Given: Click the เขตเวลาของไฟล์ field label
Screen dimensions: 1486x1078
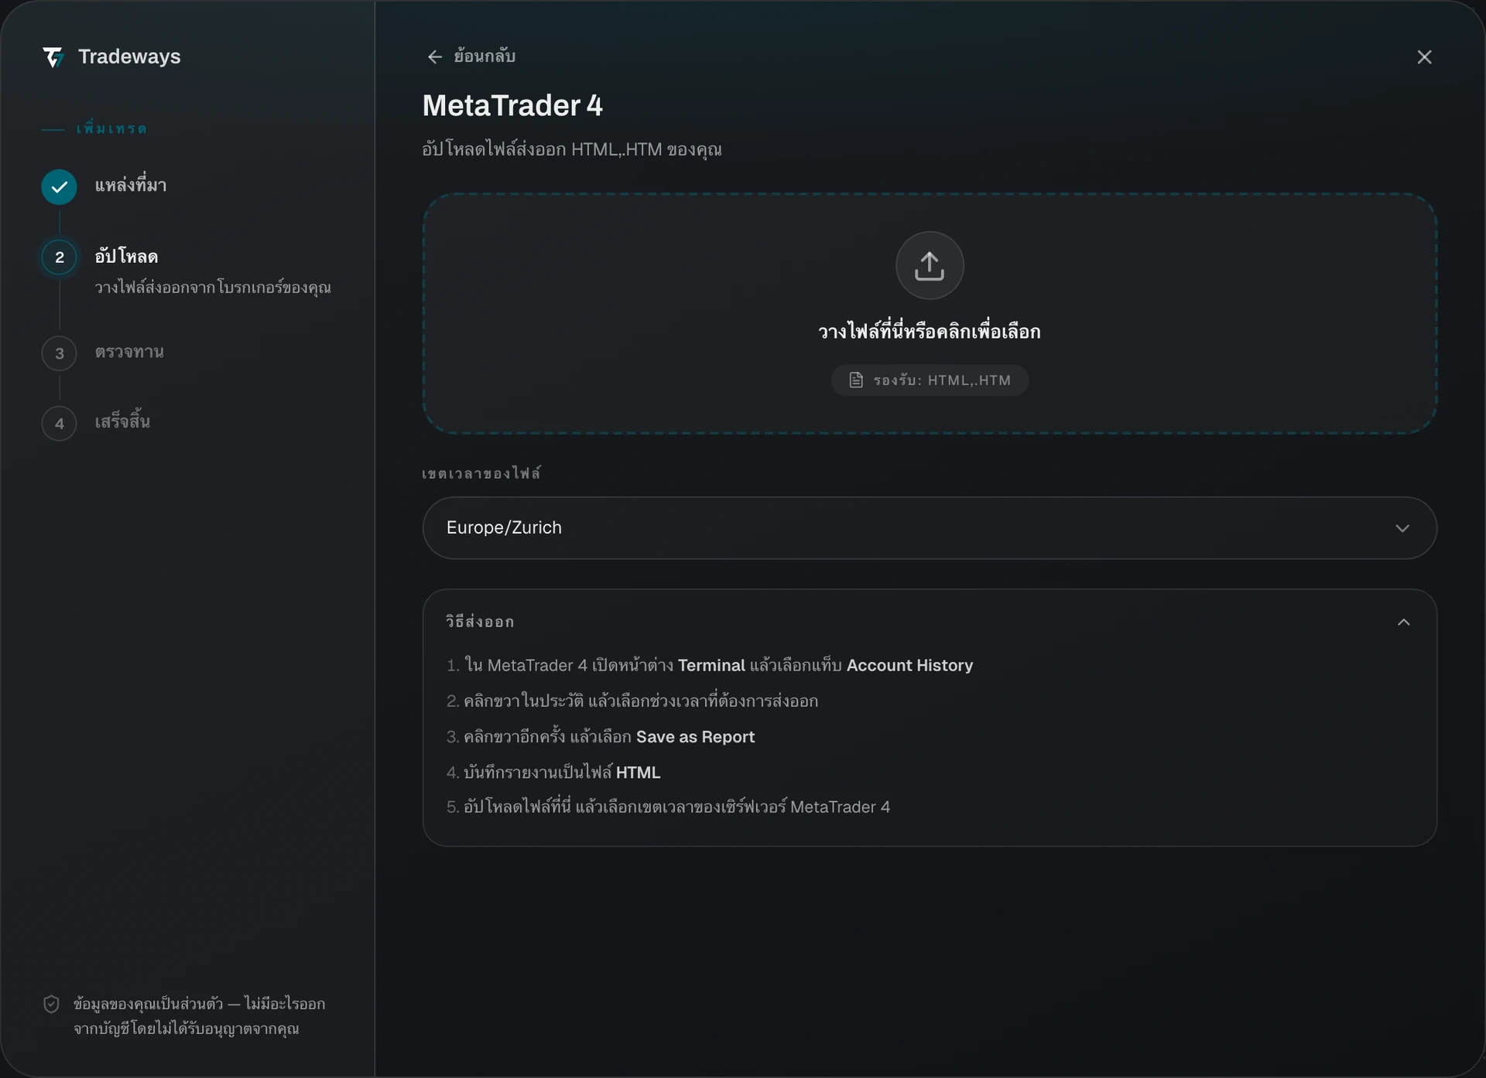Looking at the screenshot, I should click(481, 473).
